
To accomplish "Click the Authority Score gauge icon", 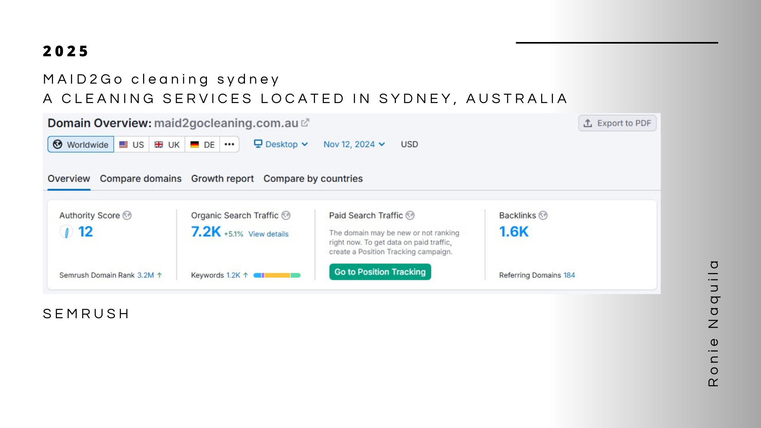I will [67, 232].
